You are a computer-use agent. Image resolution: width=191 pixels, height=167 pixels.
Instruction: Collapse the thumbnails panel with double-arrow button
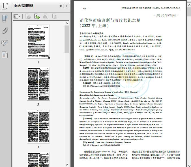(x=61, y=6)
